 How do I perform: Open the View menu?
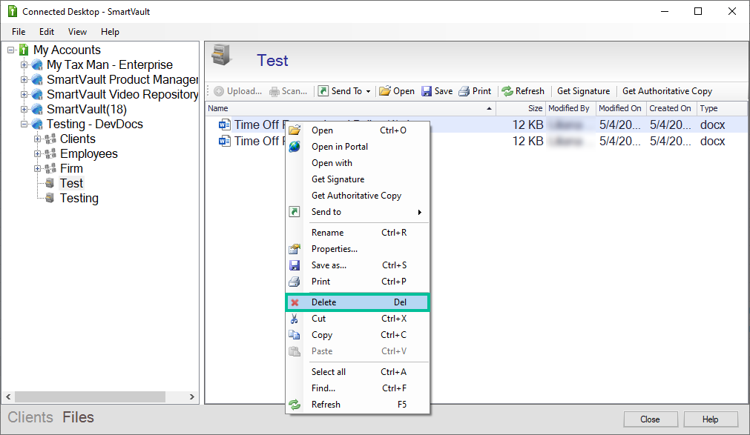click(77, 32)
